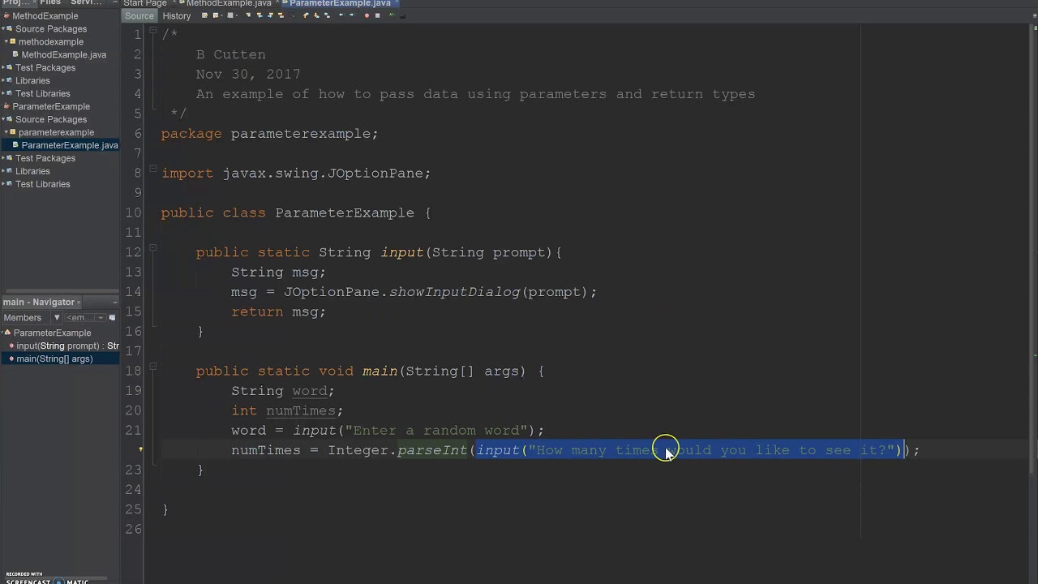Image resolution: width=1038 pixels, height=584 pixels.
Task: Close the main - Navigator panel tab
Action: point(79,303)
